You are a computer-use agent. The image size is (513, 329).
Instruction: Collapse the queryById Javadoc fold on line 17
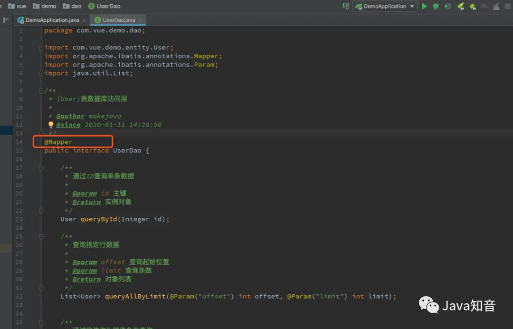[41, 167]
